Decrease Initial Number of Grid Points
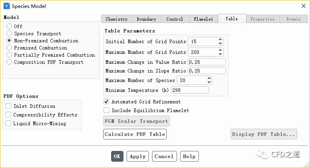 (x=220, y=44)
